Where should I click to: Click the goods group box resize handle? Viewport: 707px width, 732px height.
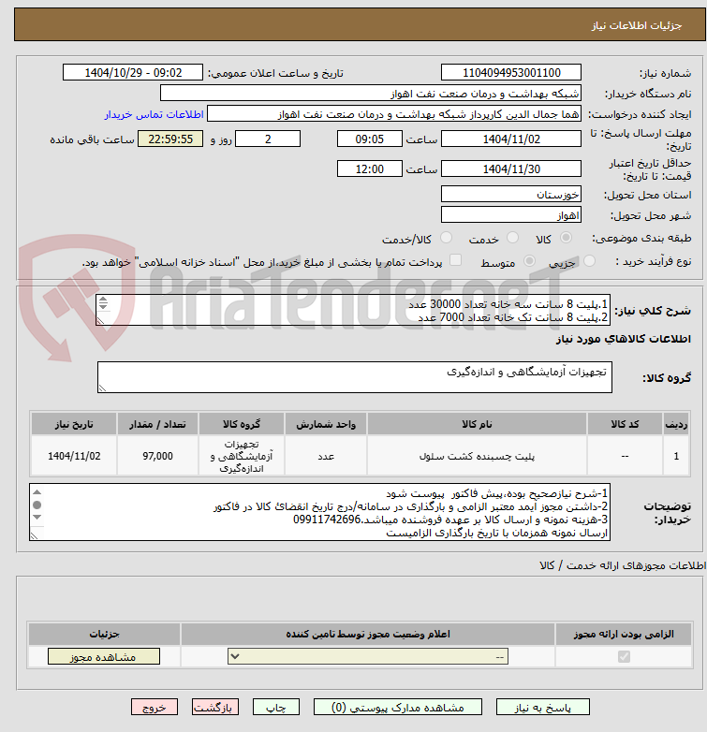(x=102, y=388)
